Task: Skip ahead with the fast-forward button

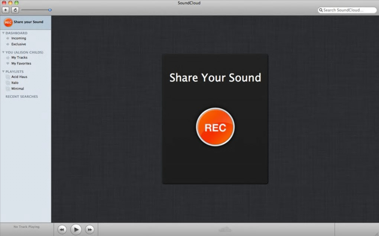Action: 90,229
